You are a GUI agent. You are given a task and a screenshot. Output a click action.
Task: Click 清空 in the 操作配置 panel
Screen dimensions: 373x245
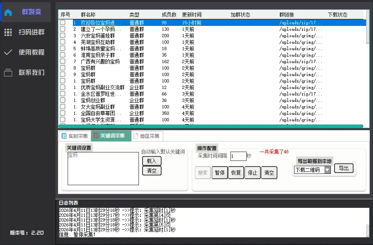[269, 172]
